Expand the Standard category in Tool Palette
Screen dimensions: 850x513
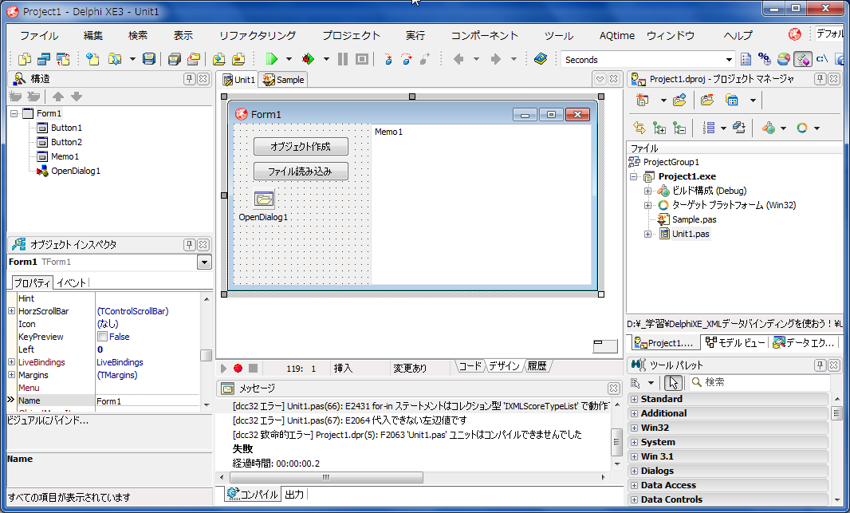[634, 399]
